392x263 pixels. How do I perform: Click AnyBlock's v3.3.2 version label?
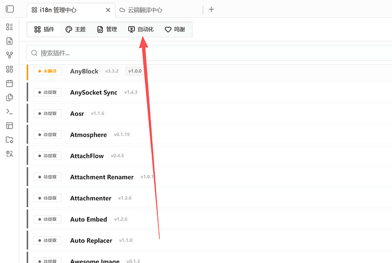(x=112, y=71)
